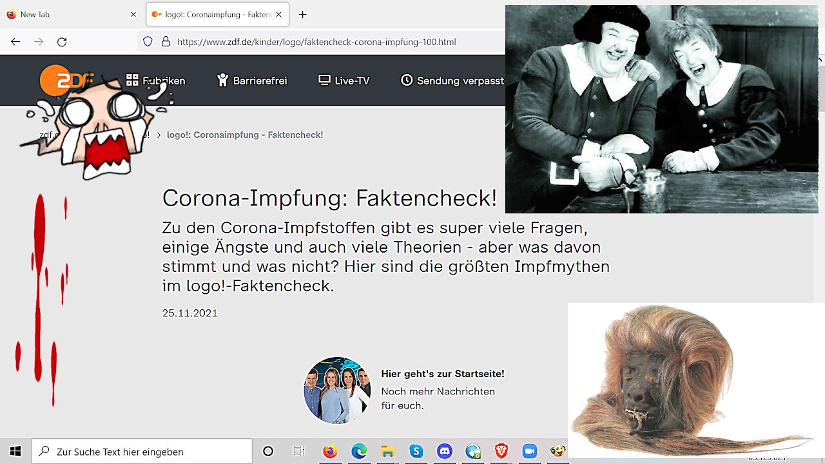Open Skype from the taskbar

click(416, 451)
